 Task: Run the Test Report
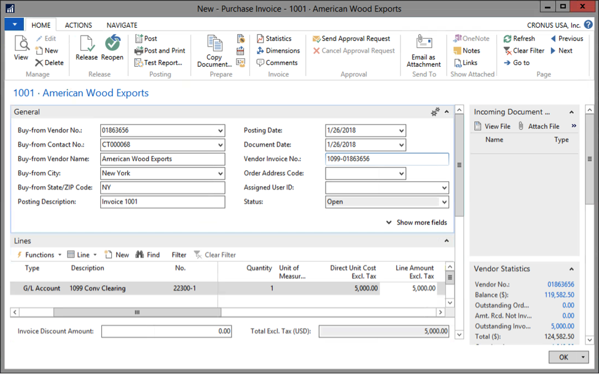pos(159,63)
